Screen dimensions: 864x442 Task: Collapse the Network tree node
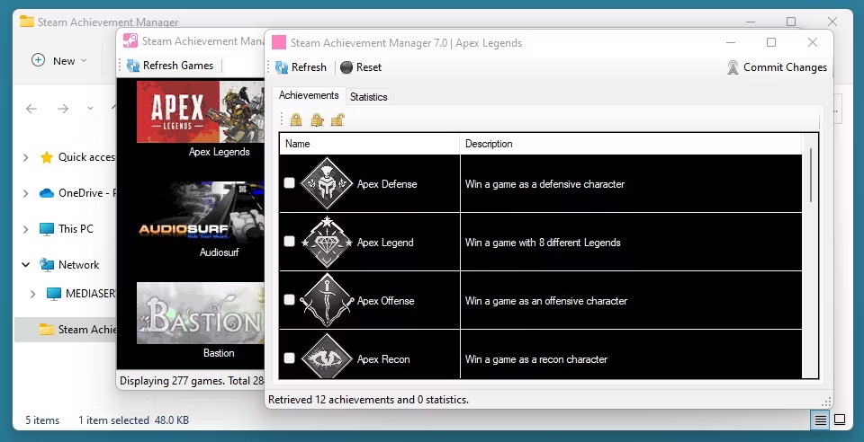pyautogui.click(x=25, y=264)
